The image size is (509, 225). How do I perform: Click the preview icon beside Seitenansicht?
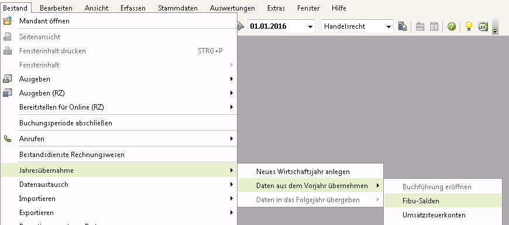click(7, 37)
